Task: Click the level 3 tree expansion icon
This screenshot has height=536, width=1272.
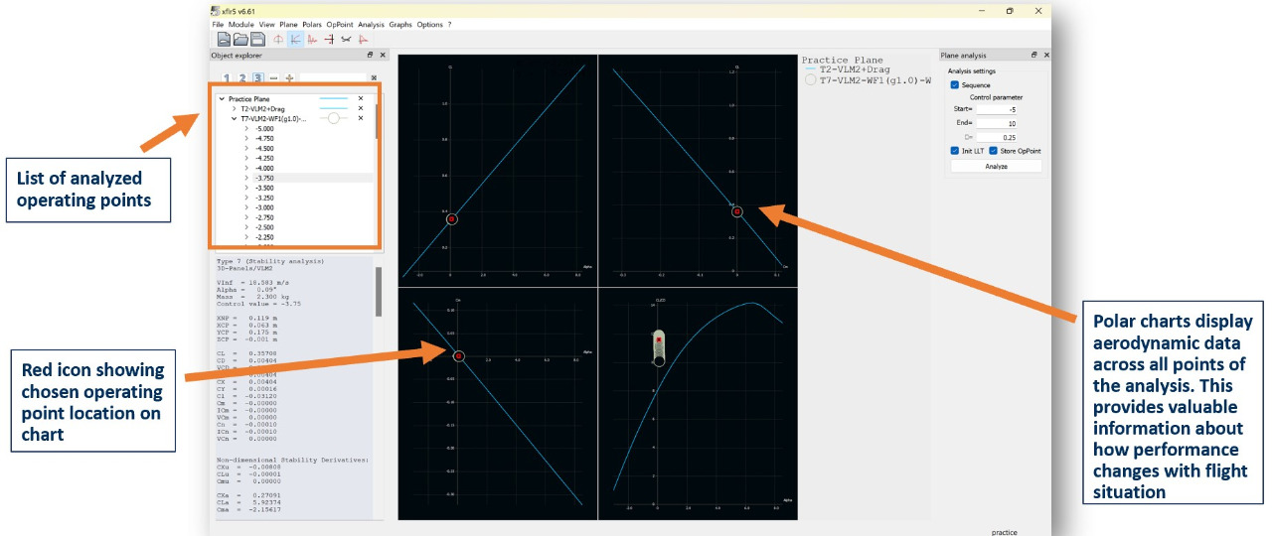Action: tap(257, 77)
